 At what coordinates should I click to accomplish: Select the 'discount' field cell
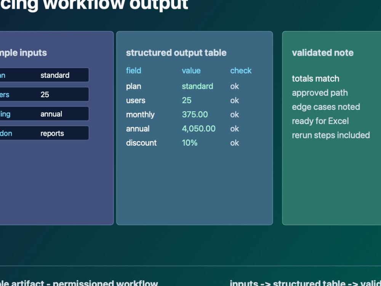click(x=141, y=143)
